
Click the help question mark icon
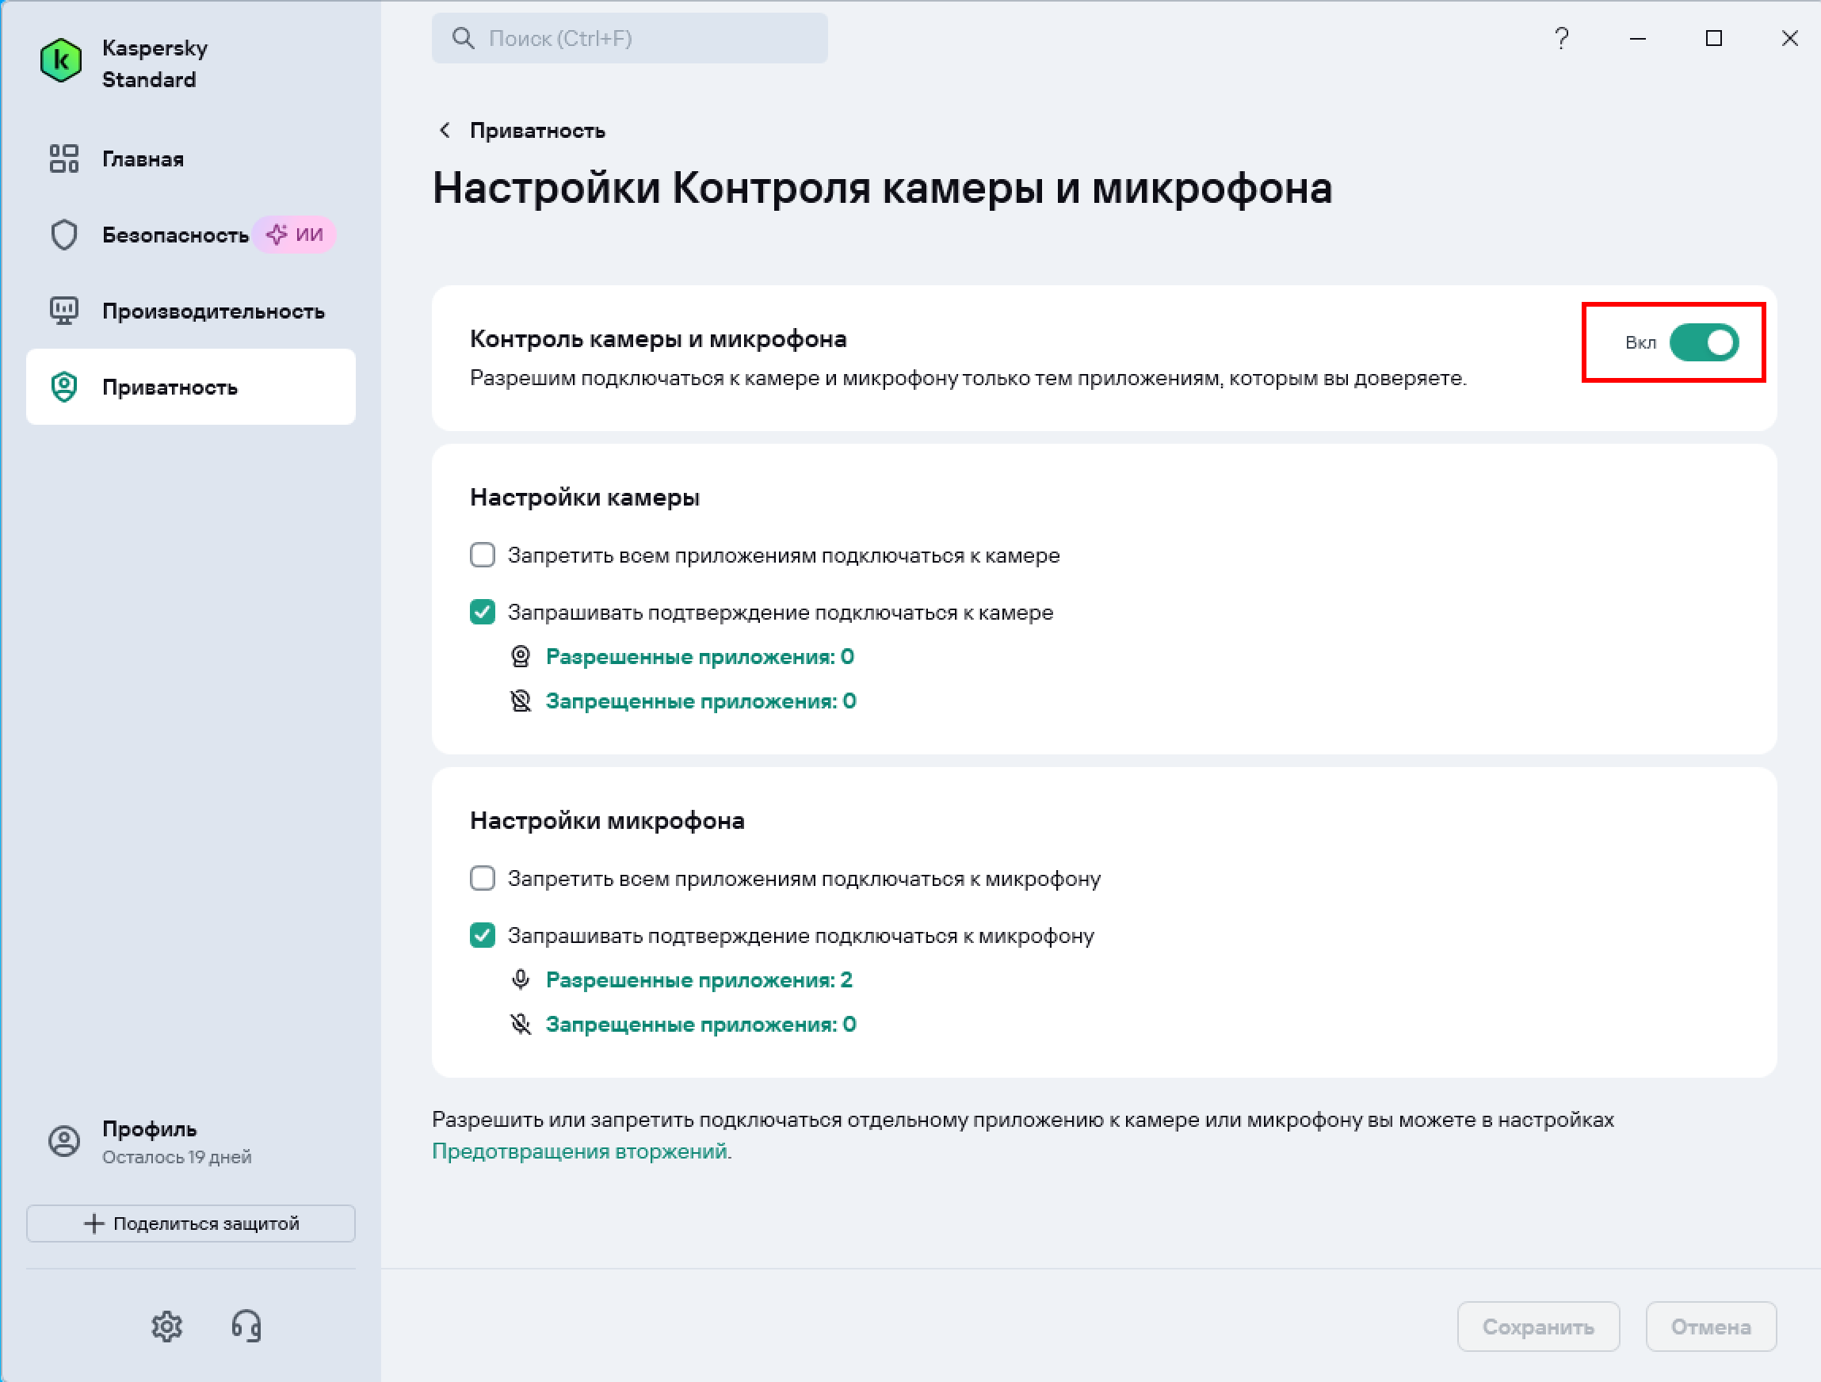(1561, 39)
